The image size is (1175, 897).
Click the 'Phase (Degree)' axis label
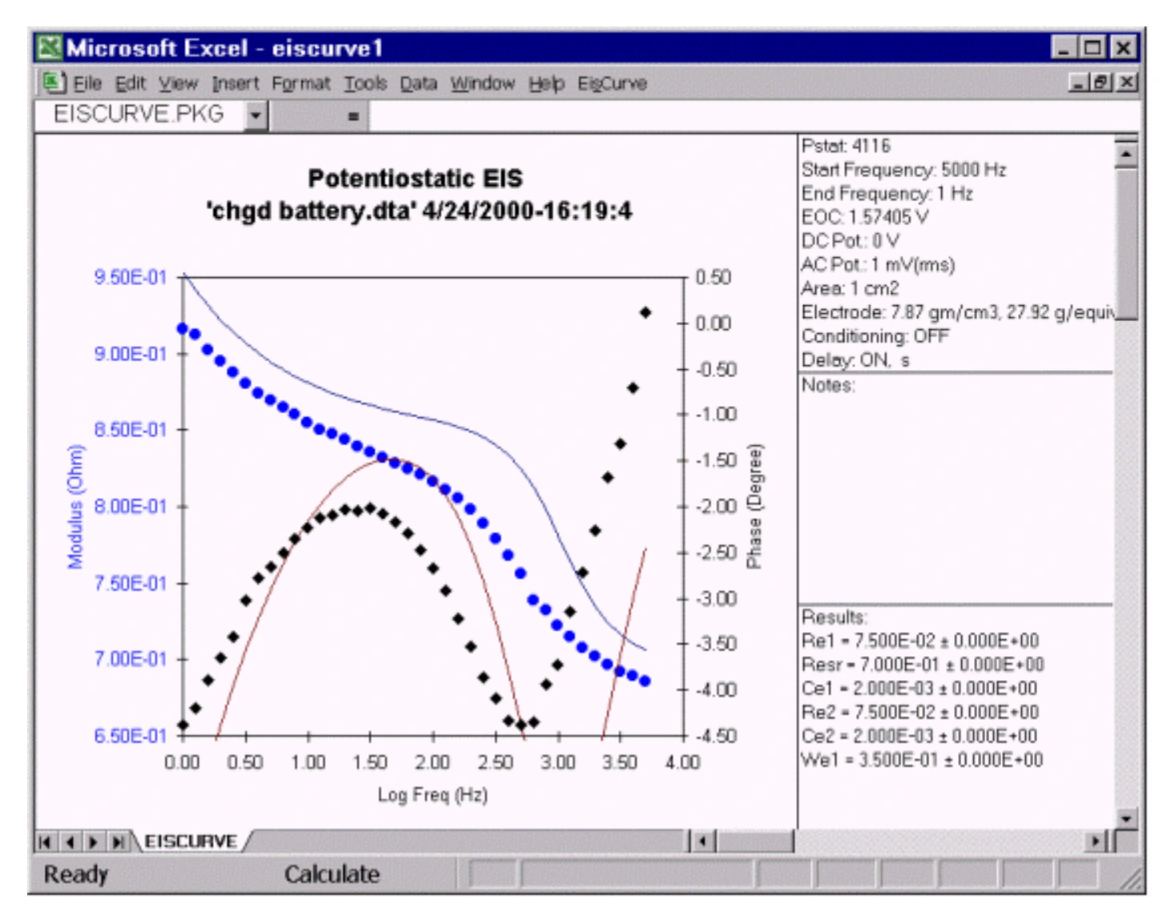(754, 506)
